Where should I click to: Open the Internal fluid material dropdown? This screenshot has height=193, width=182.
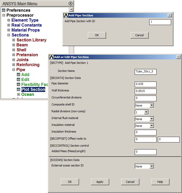click(x=152, y=119)
